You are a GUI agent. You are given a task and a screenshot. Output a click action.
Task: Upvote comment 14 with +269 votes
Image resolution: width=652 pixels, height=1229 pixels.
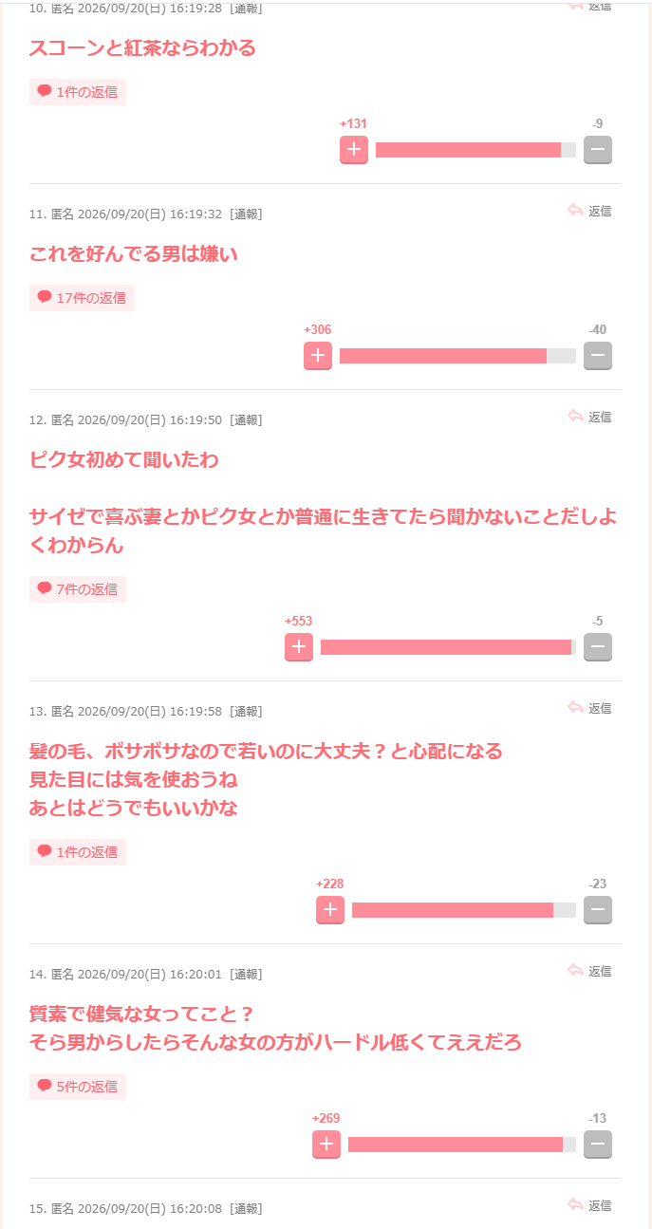[326, 1145]
